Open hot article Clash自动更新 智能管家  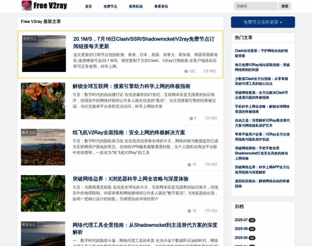(x=261, y=53)
